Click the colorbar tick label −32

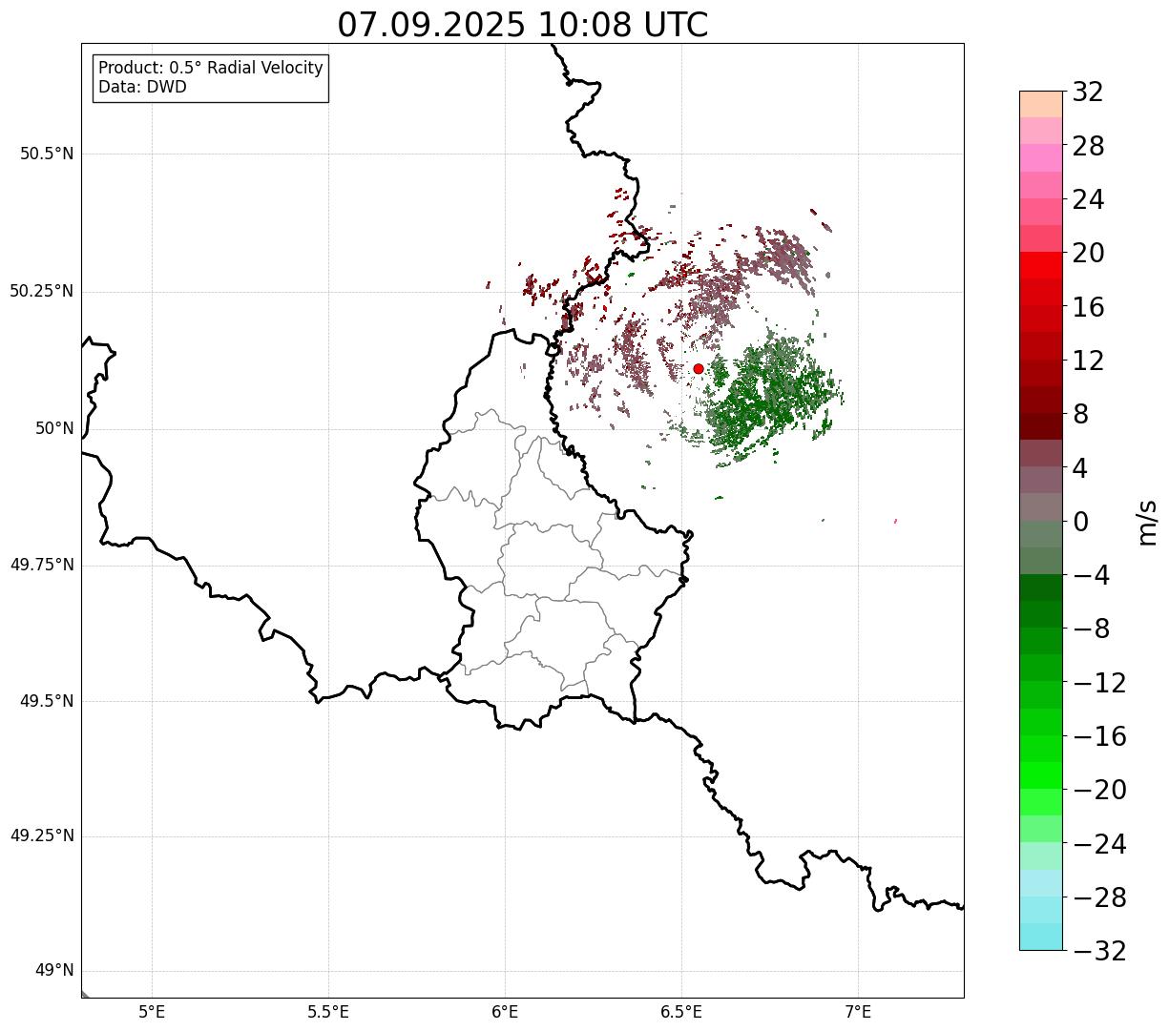click(1099, 951)
